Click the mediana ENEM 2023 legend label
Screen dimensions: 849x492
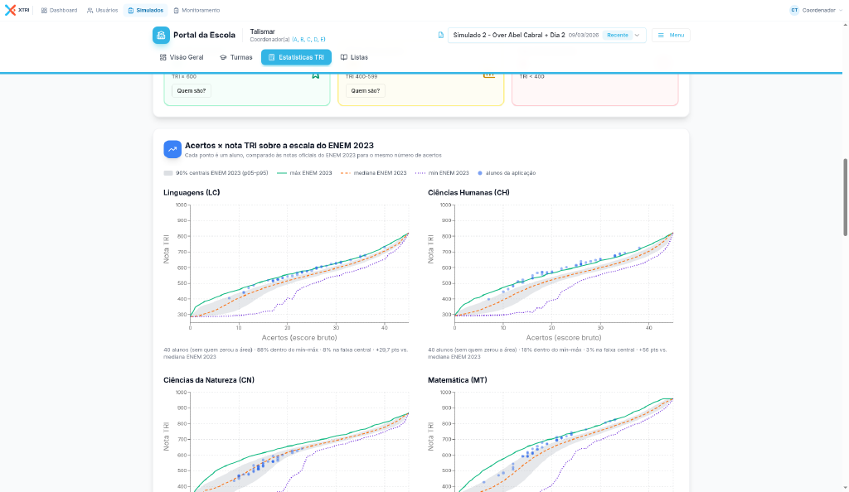tap(380, 173)
